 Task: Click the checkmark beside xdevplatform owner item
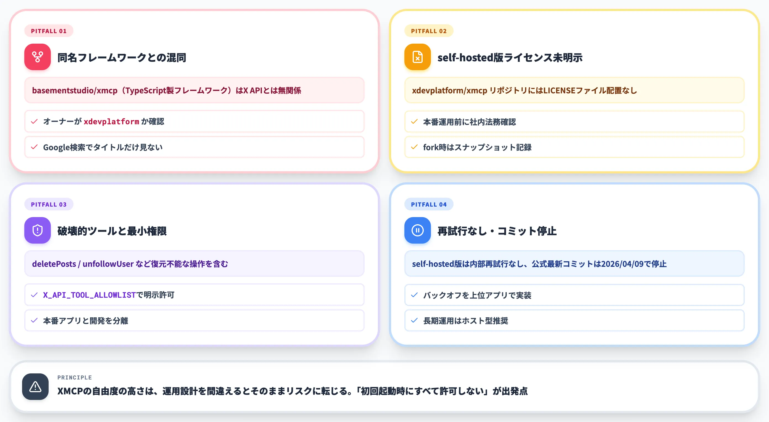34,122
